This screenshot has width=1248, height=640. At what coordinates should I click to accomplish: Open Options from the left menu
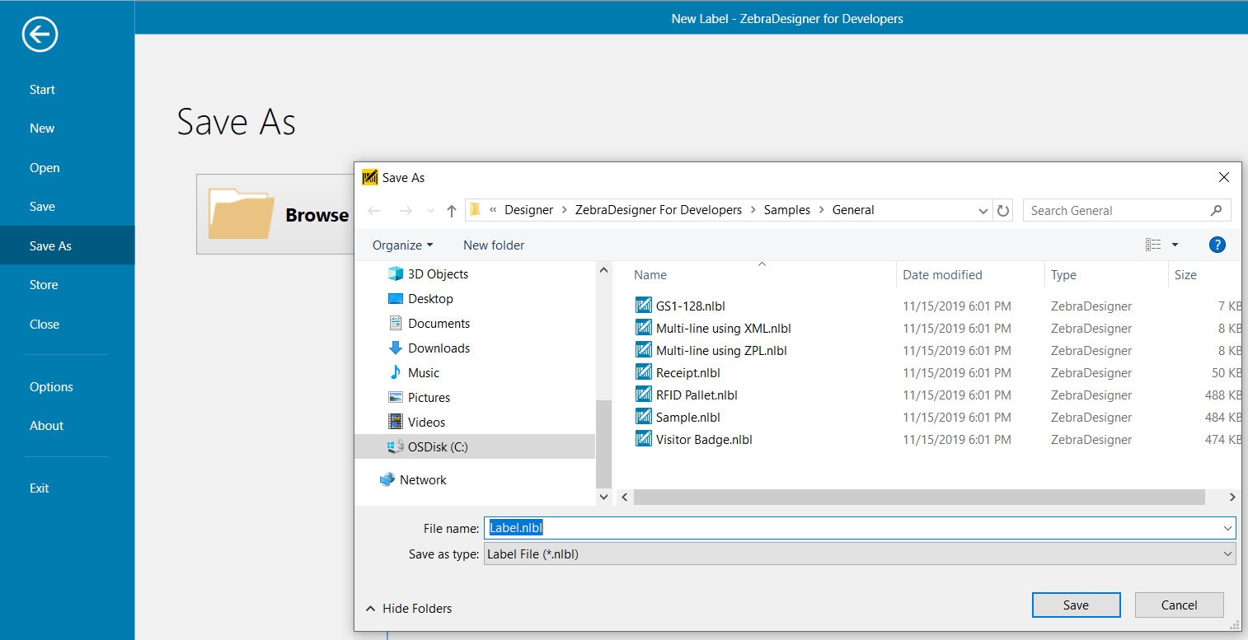coord(50,386)
